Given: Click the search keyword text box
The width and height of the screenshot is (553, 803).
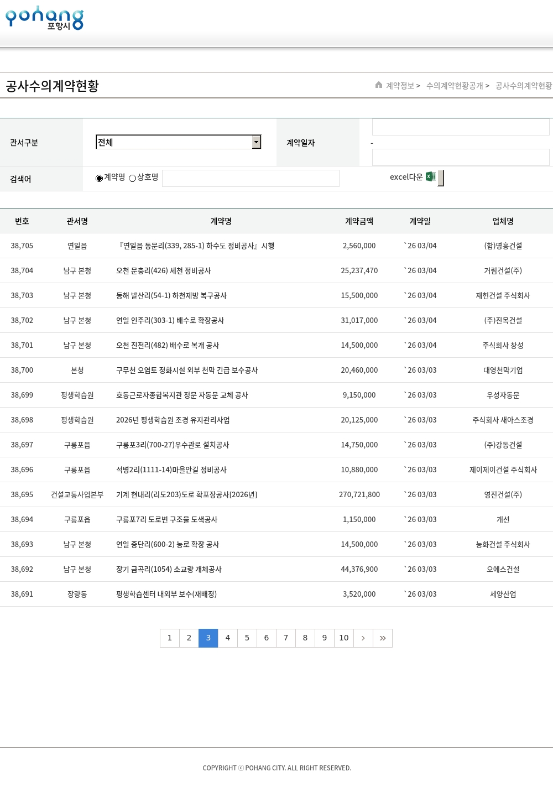Looking at the screenshot, I should [x=251, y=178].
